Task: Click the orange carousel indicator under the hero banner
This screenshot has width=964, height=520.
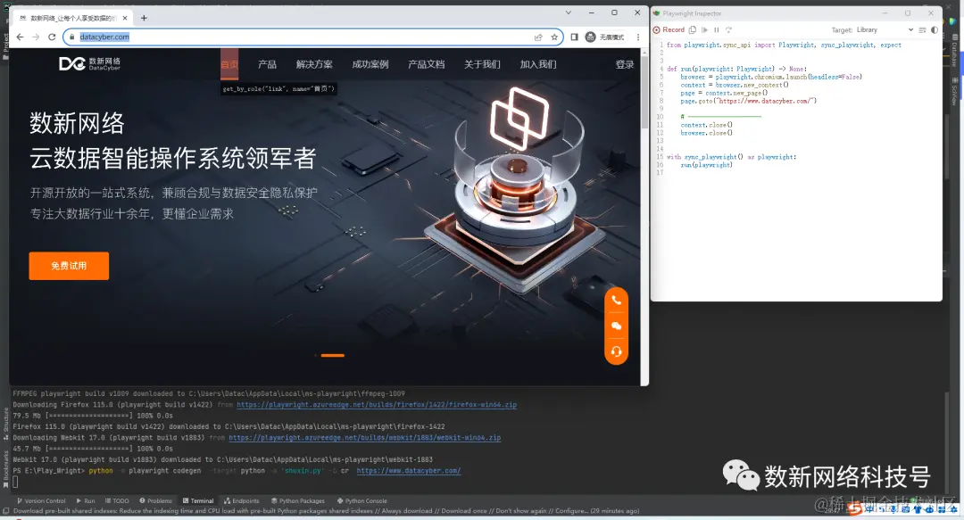Action: tap(331, 355)
